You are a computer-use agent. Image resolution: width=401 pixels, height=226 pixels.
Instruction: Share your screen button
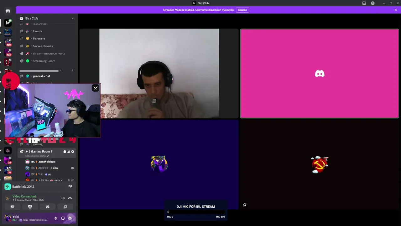coord(30,207)
